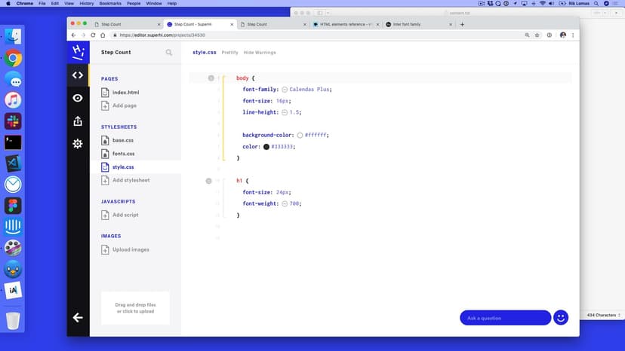This screenshot has width=625, height=351.
Task: Open project settings gear icon
Action: pyautogui.click(x=78, y=143)
